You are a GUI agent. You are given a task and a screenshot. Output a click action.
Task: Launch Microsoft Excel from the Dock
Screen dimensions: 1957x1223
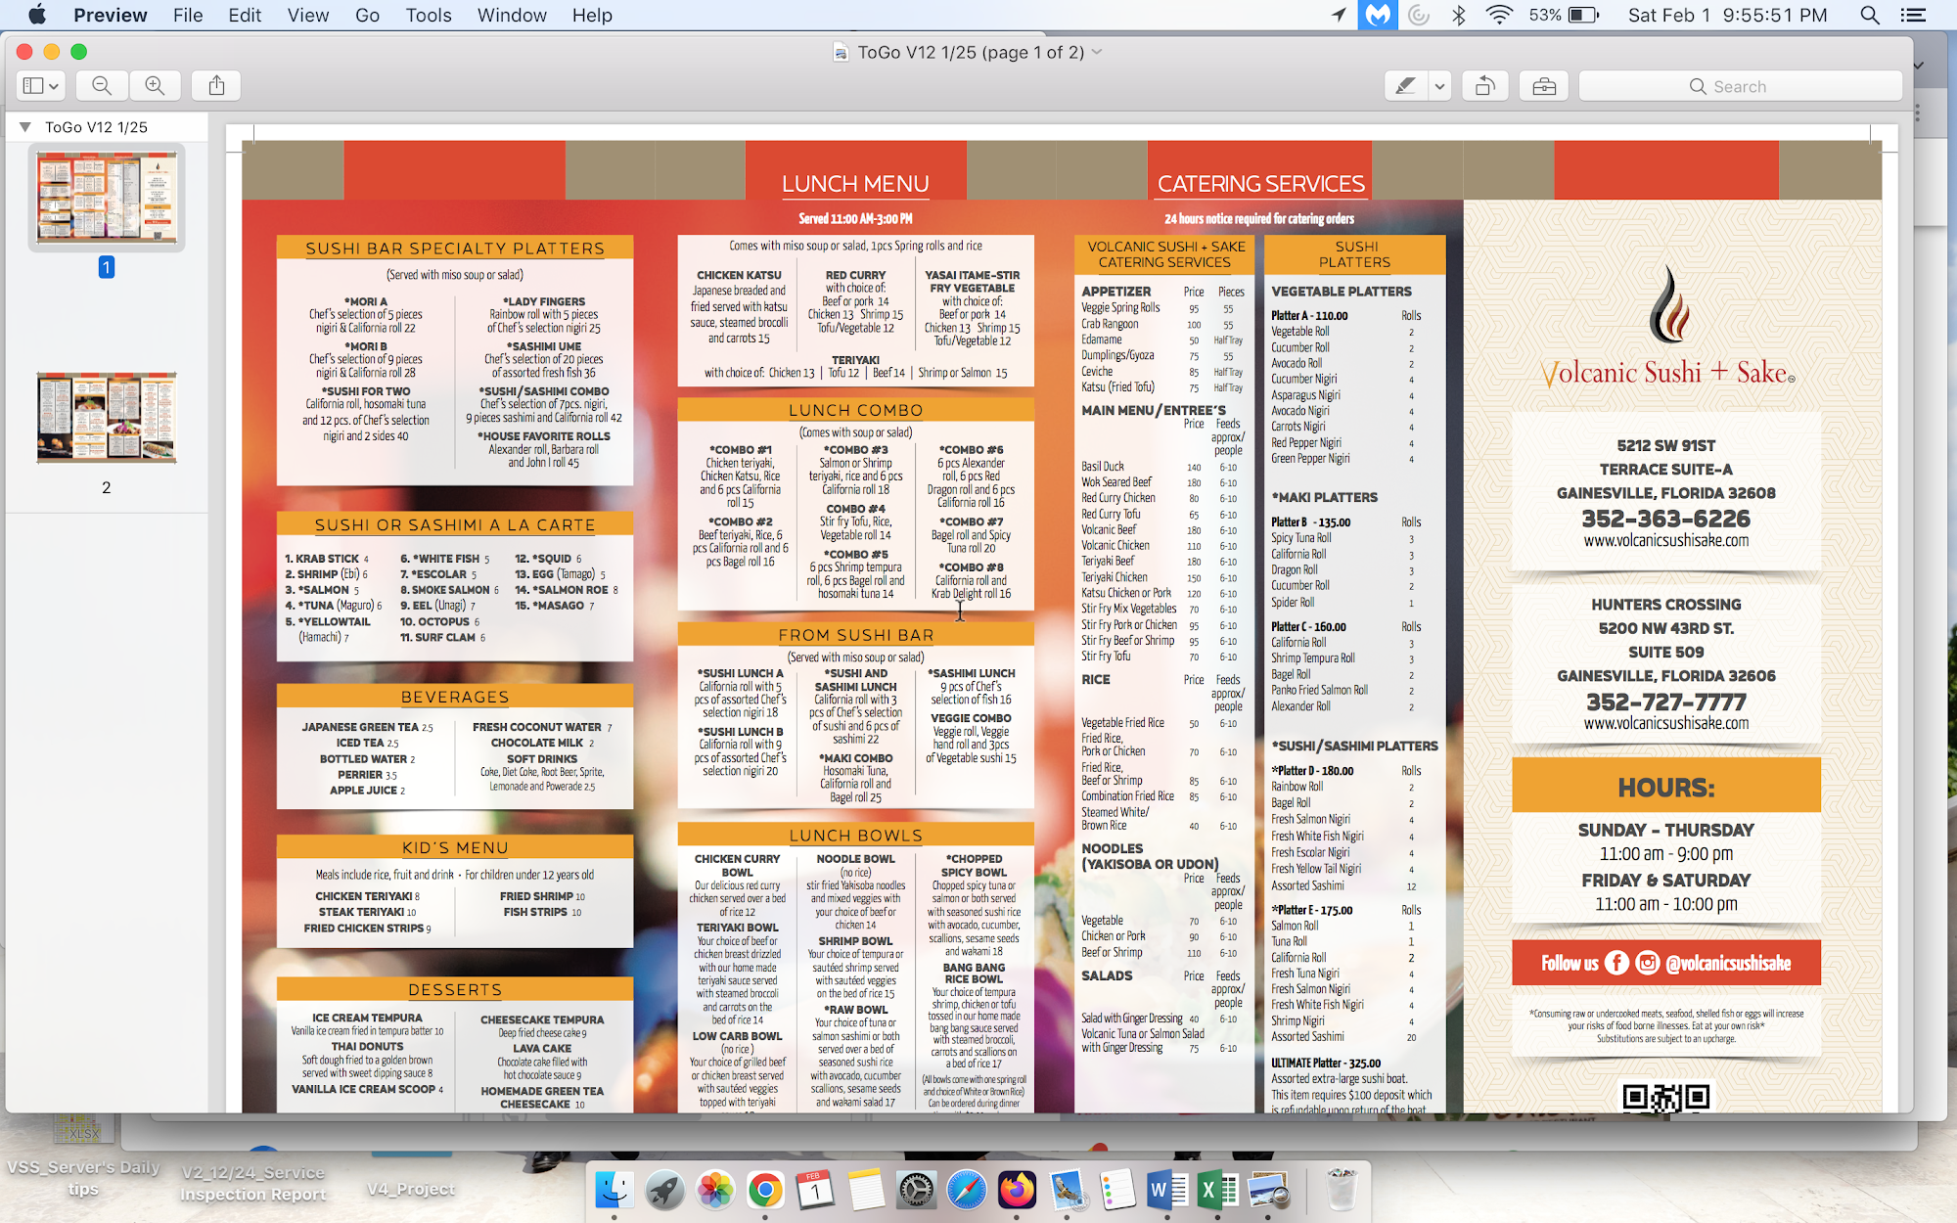click(x=1217, y=1190)
